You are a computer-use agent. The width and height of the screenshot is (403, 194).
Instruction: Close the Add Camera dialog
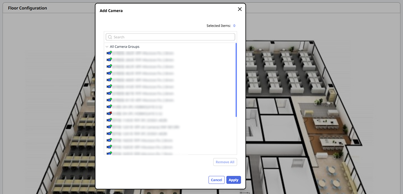pyautogui.click(x=240, y=9)
